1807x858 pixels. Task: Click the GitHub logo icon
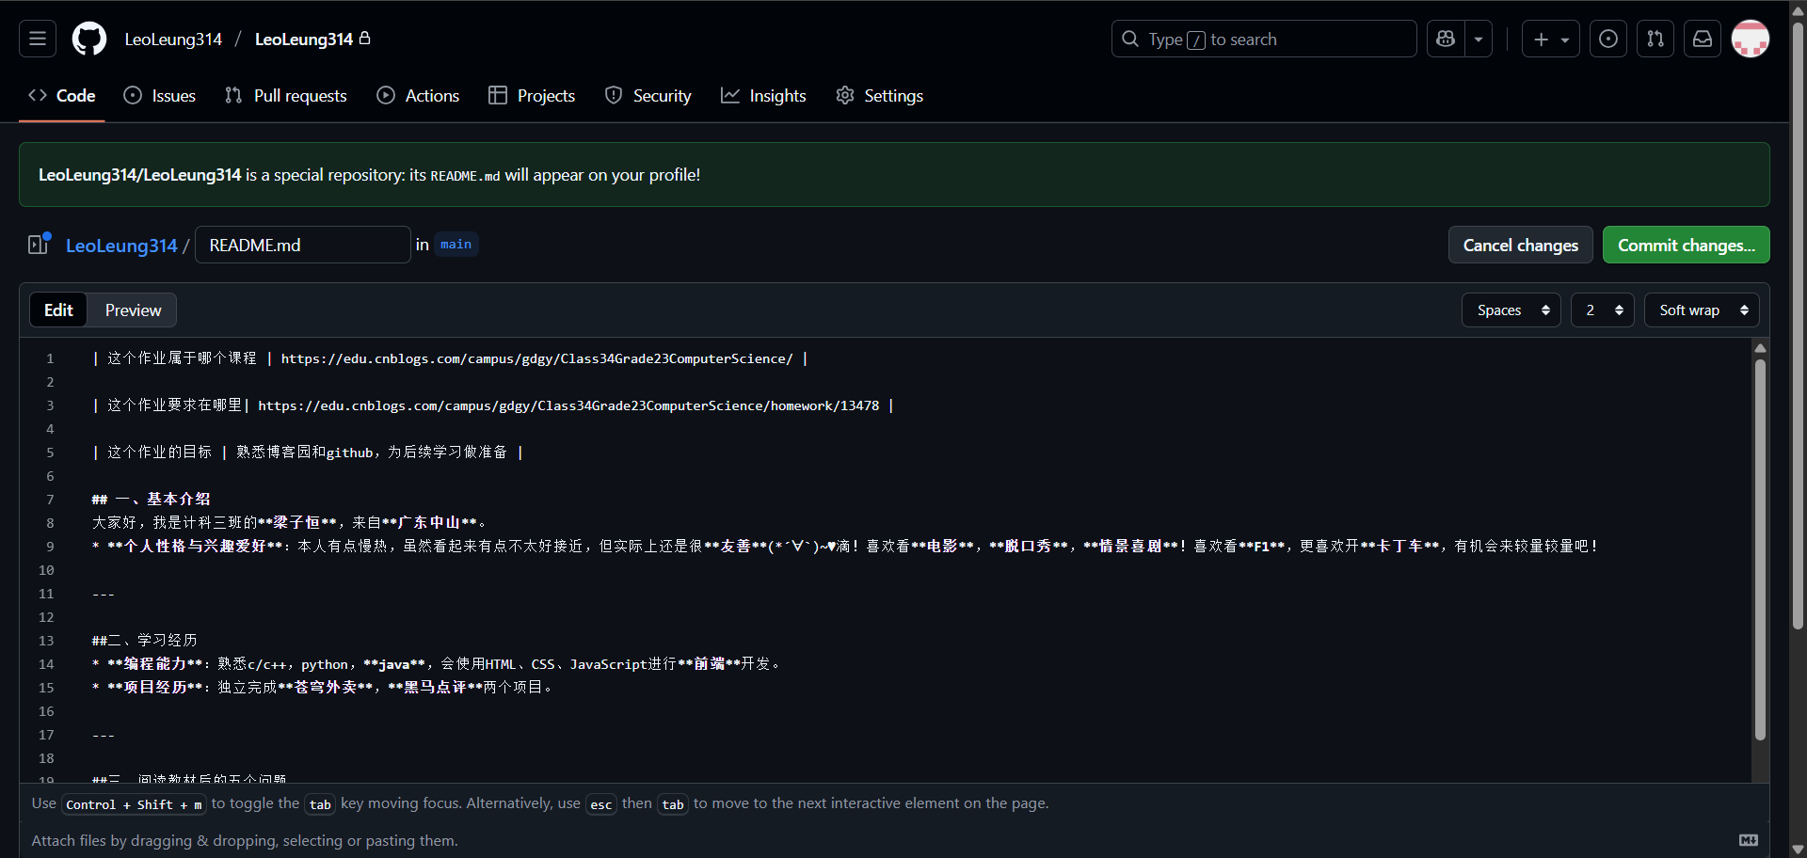click(x=89, y=39)
